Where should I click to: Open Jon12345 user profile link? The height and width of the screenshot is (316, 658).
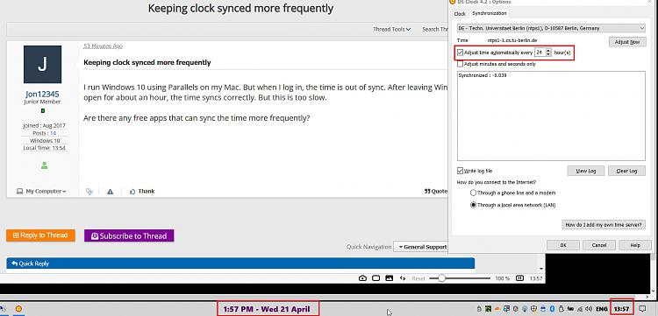pos(42,95)
